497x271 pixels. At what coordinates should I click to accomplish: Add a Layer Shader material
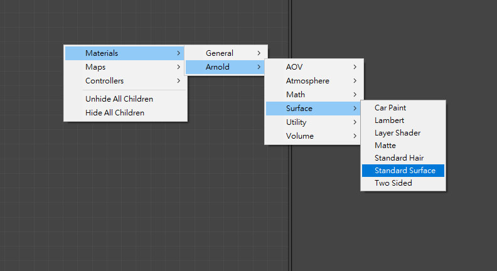pos(398,133)
